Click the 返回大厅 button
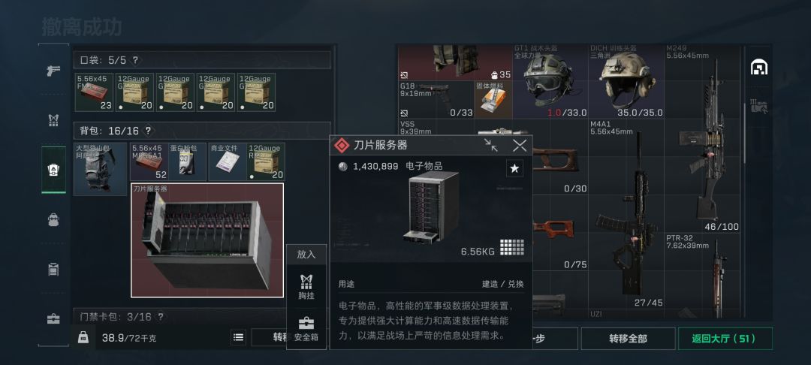 [x=725, y=339]
